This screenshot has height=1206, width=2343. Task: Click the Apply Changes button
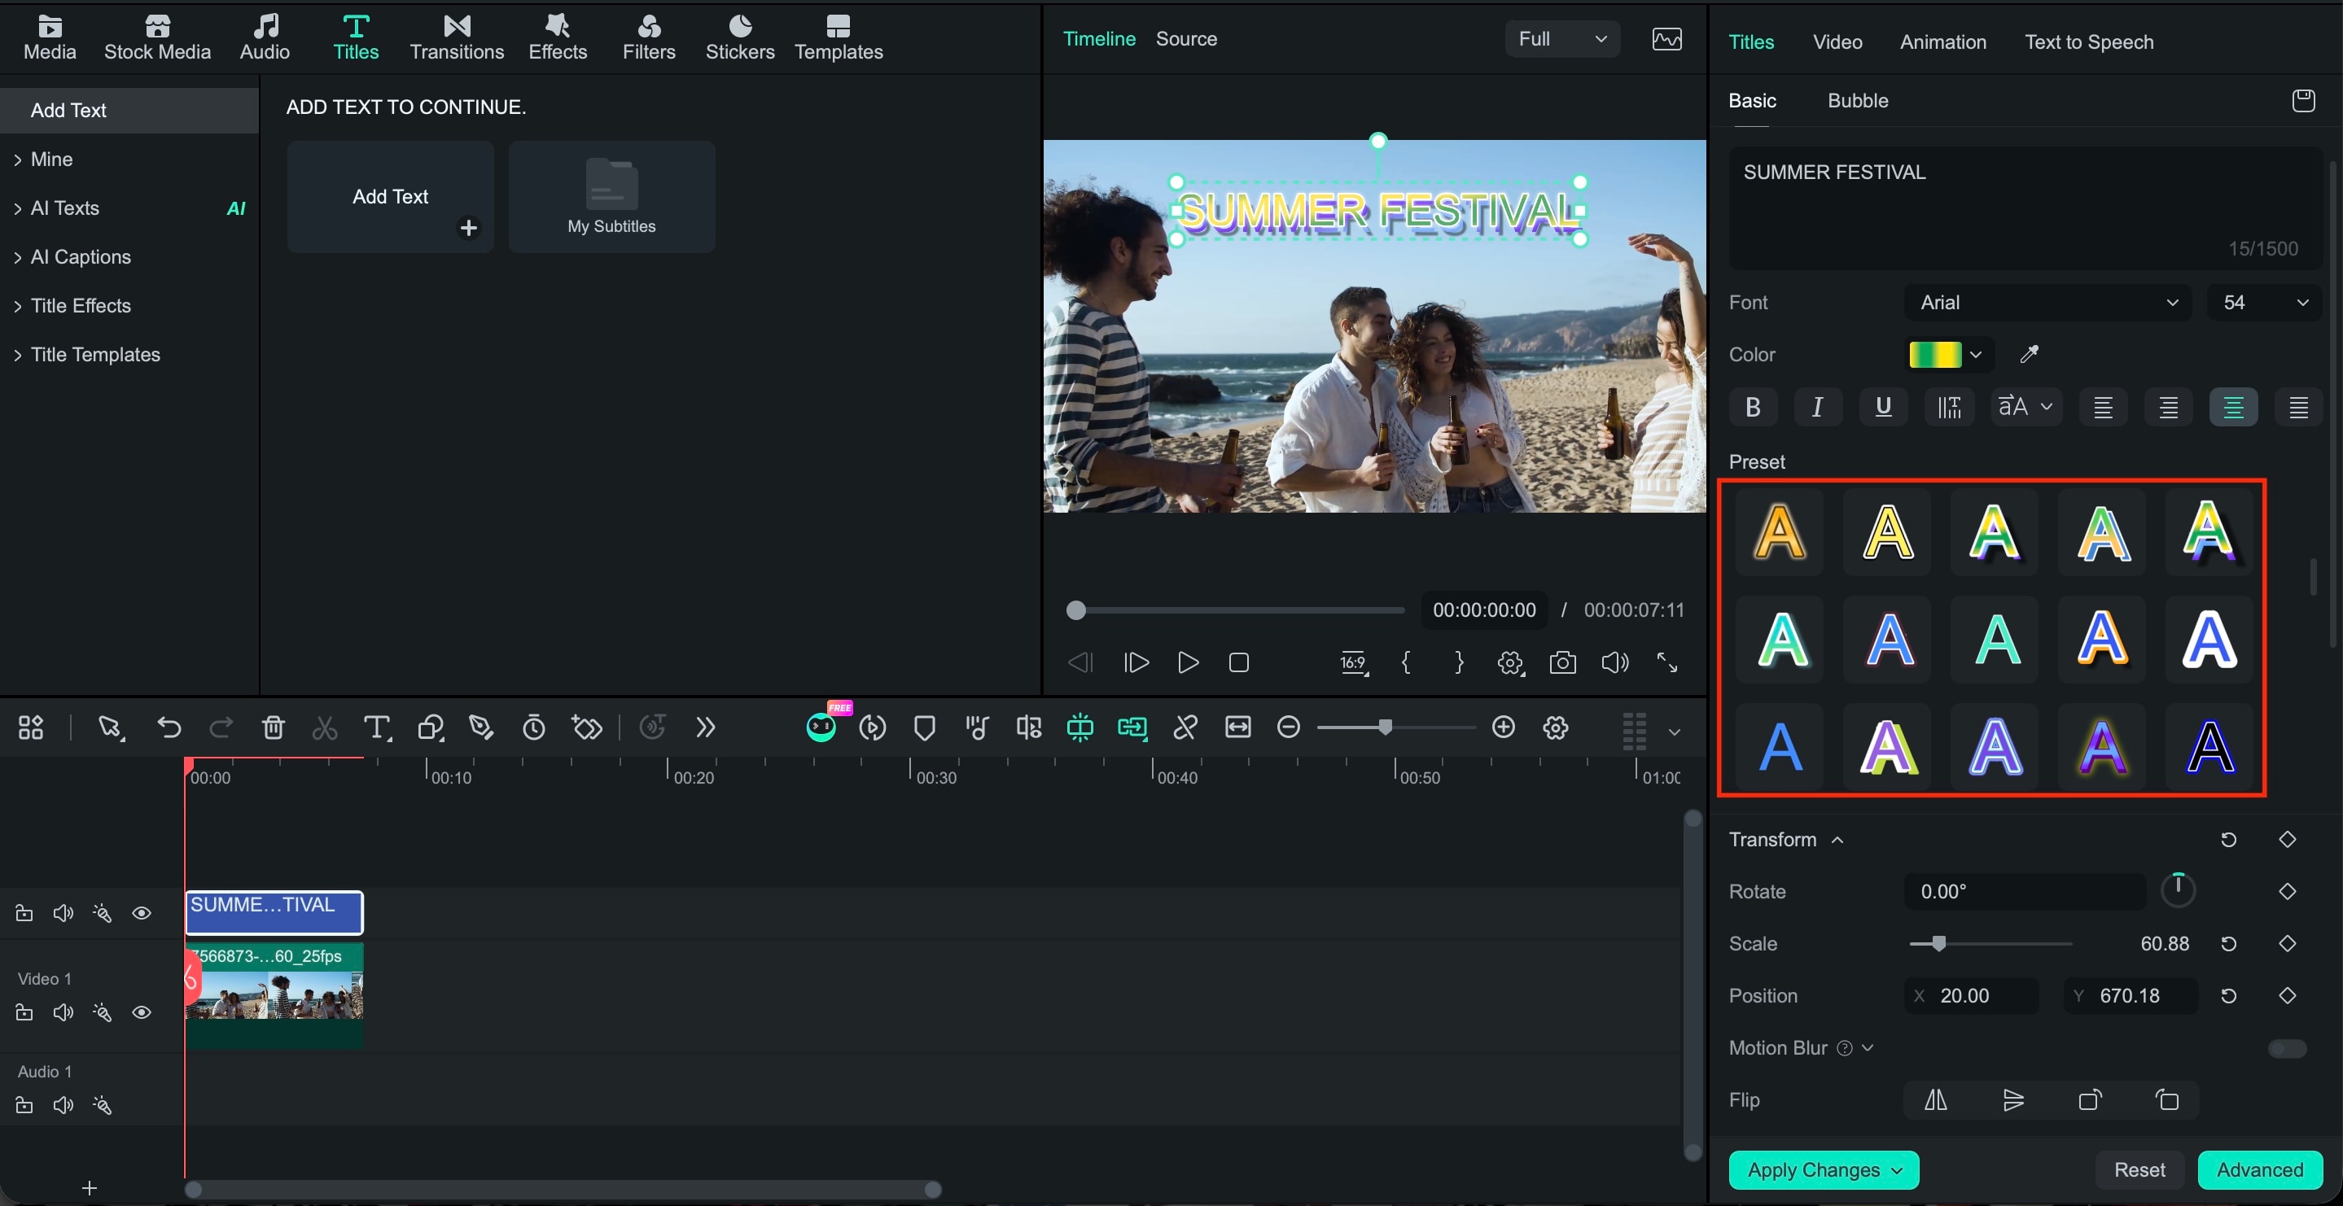point(1824,1169)
